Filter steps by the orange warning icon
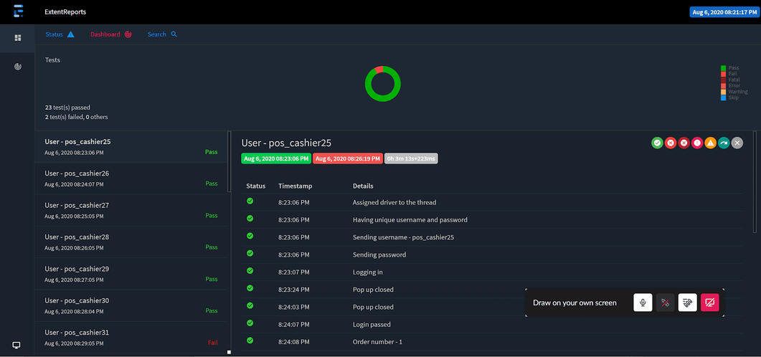This screenshot has height=357, width=761. coord(710,143)
